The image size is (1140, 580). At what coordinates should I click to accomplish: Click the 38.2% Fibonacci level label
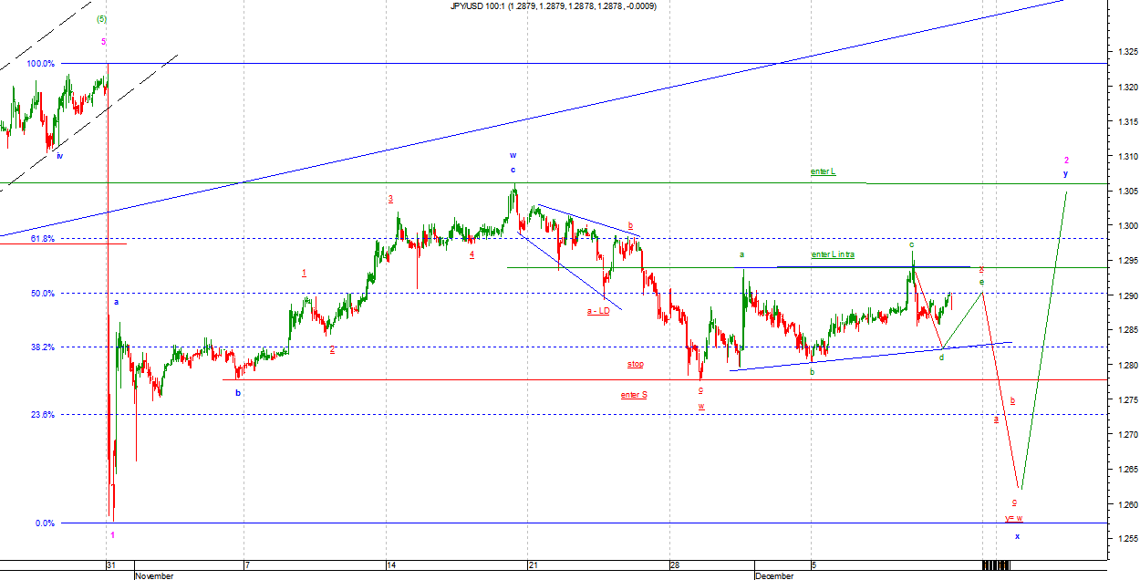coord(42,347)
